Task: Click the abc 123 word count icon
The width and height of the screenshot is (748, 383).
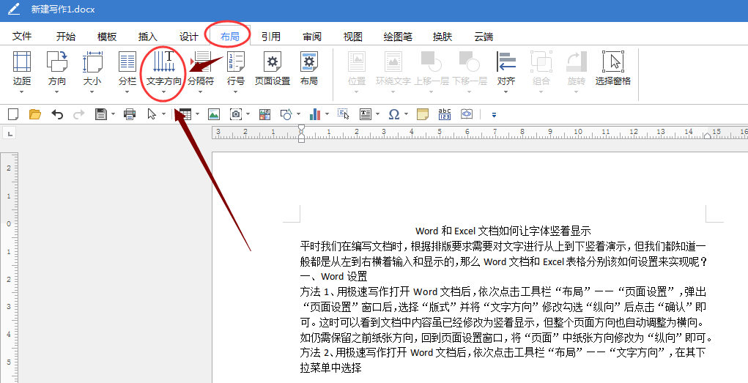Action: [445, 114]
